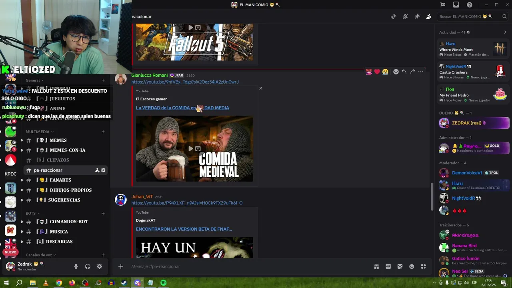This screenshot has height=288, width=512.
Task: Remove the COMIDA MEDIEVAL embed
Action: 261,88
